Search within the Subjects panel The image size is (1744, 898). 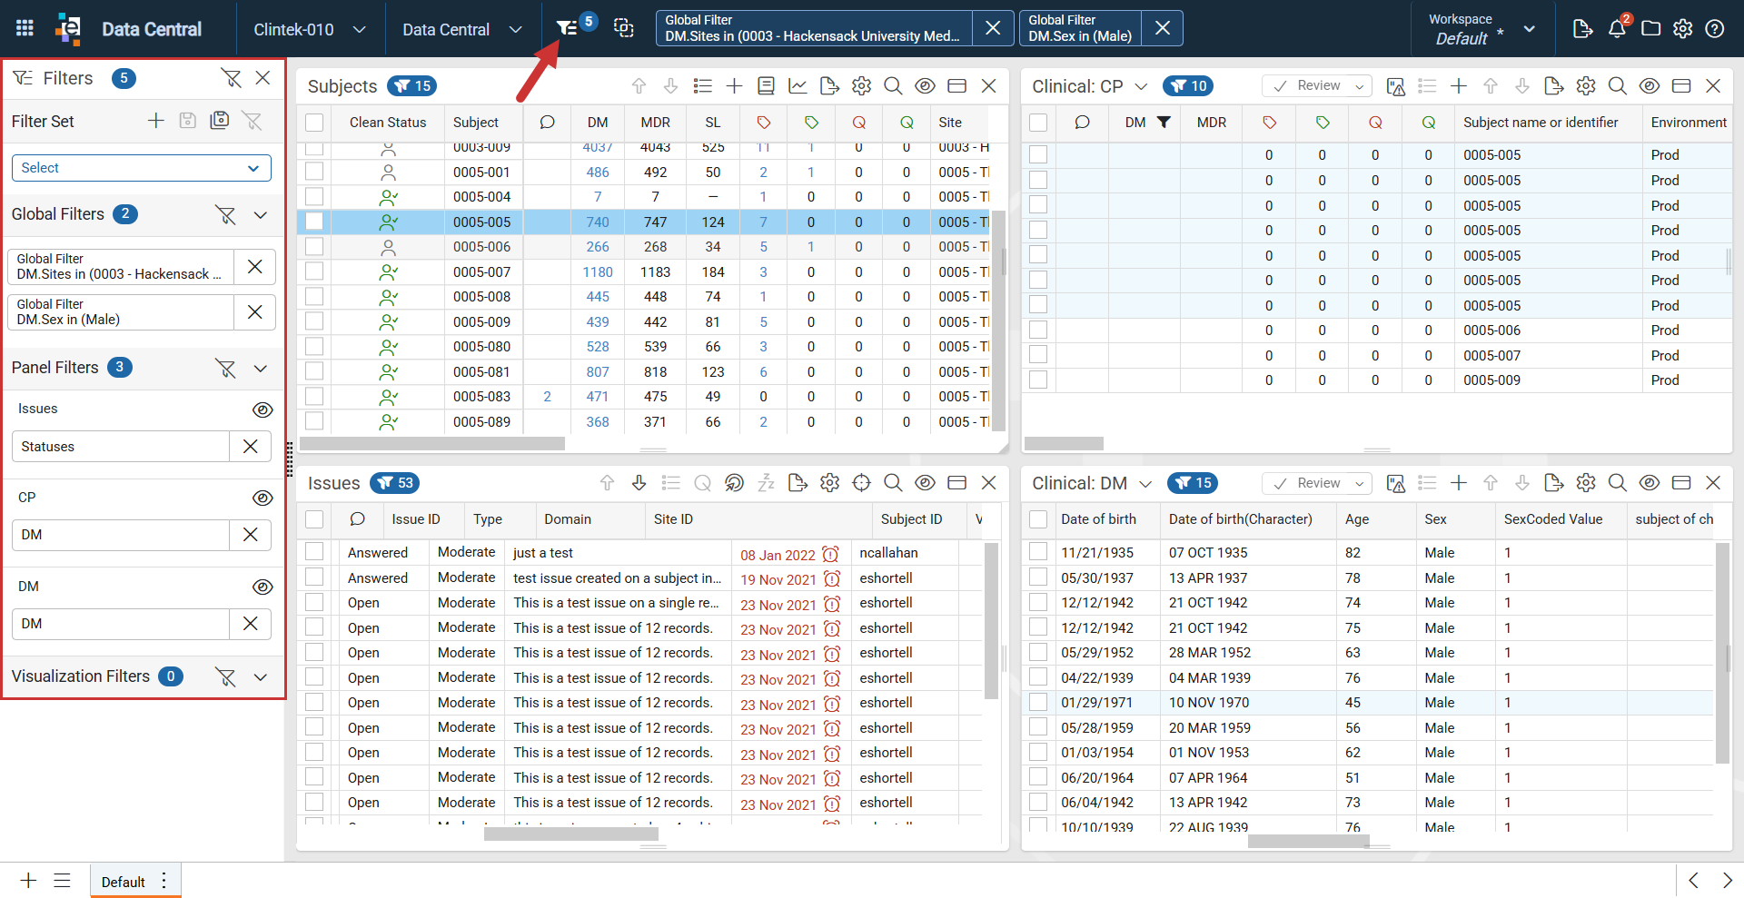pos(893,86)
